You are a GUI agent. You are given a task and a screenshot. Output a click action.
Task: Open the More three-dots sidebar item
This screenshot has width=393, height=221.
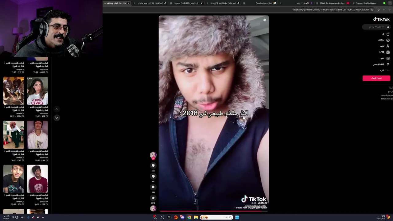coord(385,70)
